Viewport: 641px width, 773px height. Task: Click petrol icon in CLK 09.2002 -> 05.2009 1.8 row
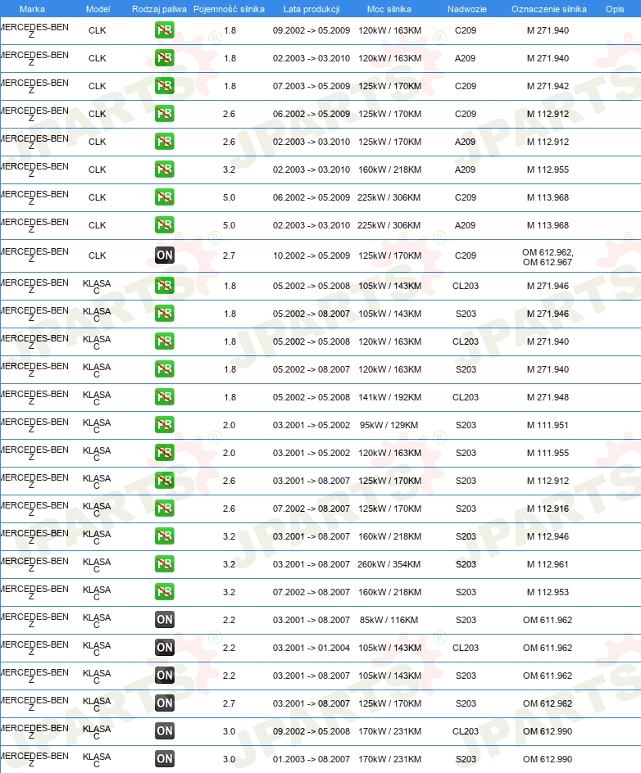pos(164,30)
